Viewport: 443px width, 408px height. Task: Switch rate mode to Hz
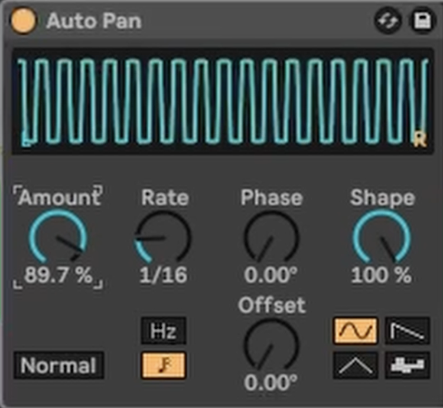click(163, 331)
